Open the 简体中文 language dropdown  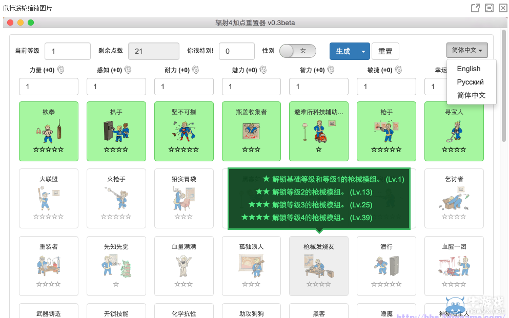[467, 50]
